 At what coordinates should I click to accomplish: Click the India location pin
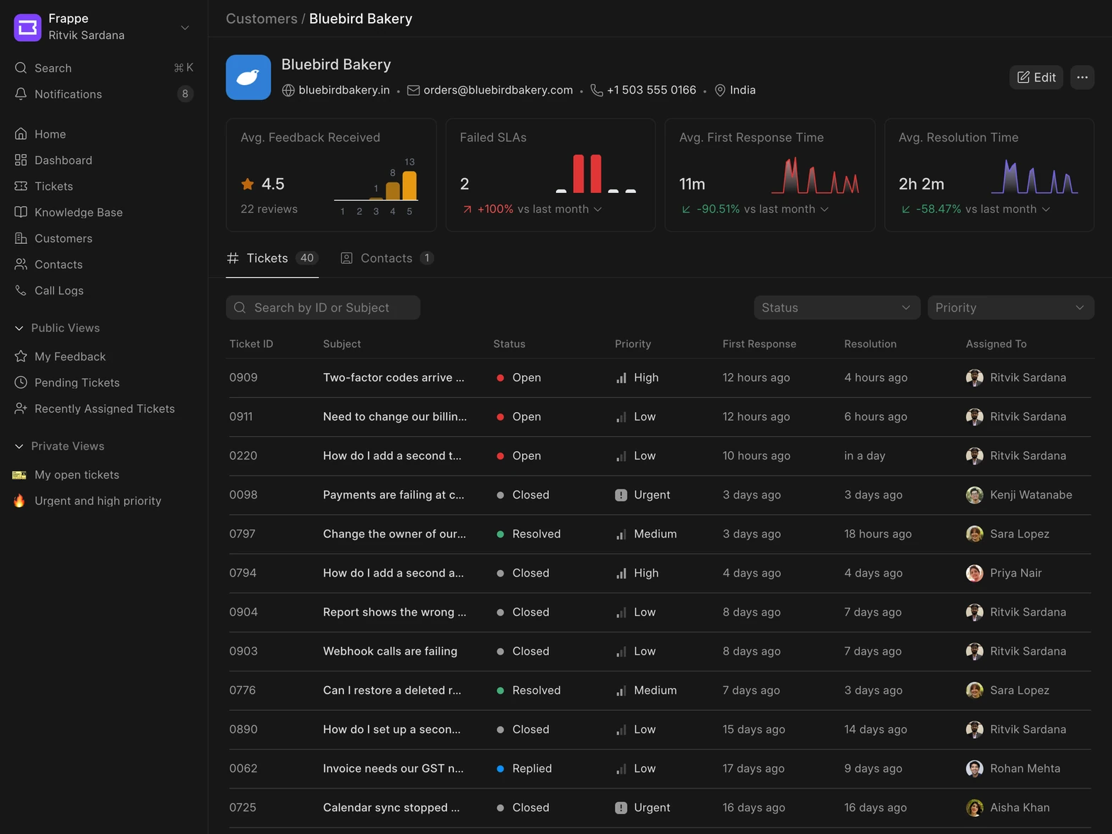coord(720,90)
